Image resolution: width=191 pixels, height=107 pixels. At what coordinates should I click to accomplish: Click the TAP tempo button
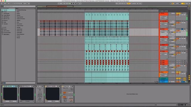coord(7,4)
